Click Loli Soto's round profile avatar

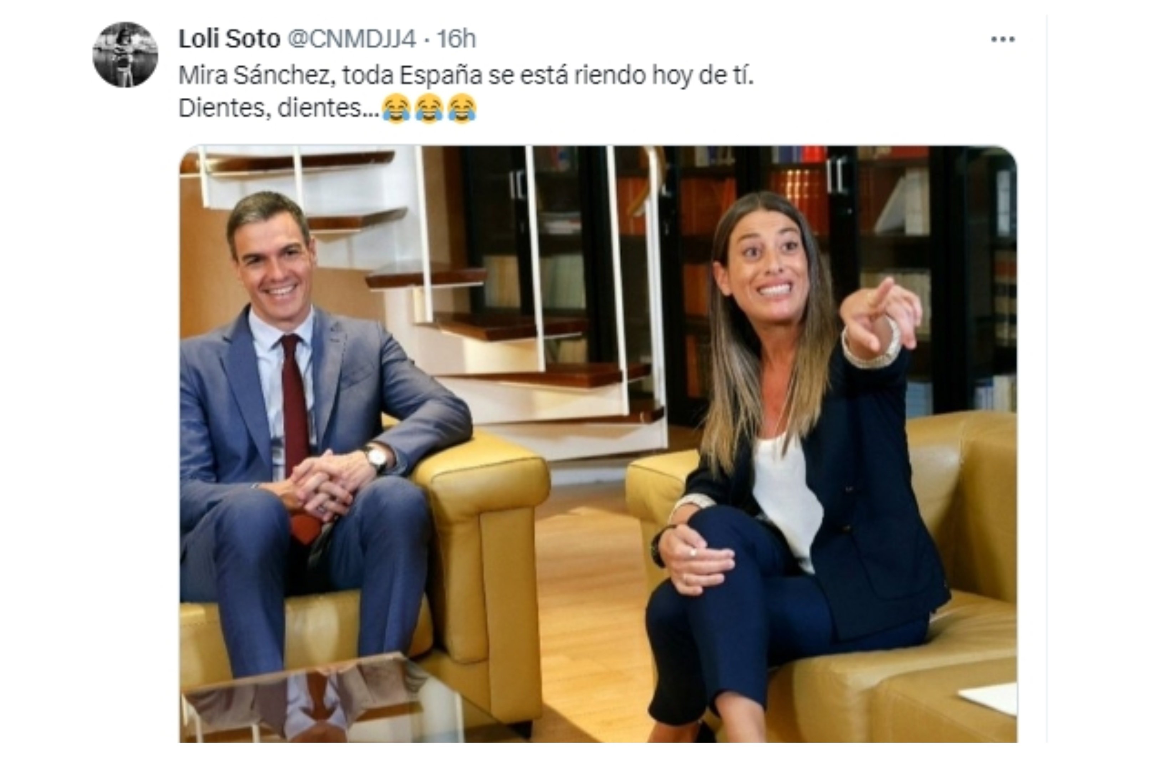coord(125,55)
